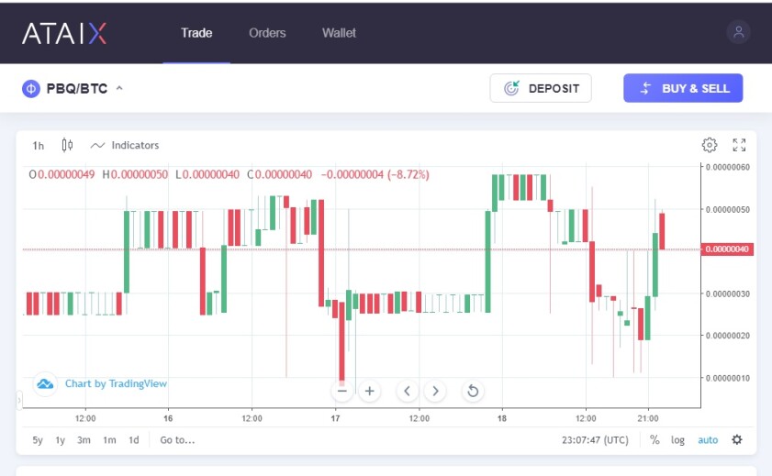The width and height of the screenshot is (772, 476).
Task: Expand the left side panel handle
Action: pos(19,400)
